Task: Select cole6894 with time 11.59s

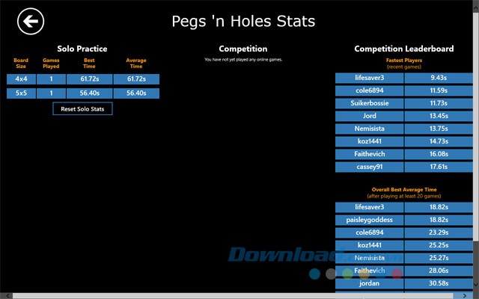Action: coord(370,90)
